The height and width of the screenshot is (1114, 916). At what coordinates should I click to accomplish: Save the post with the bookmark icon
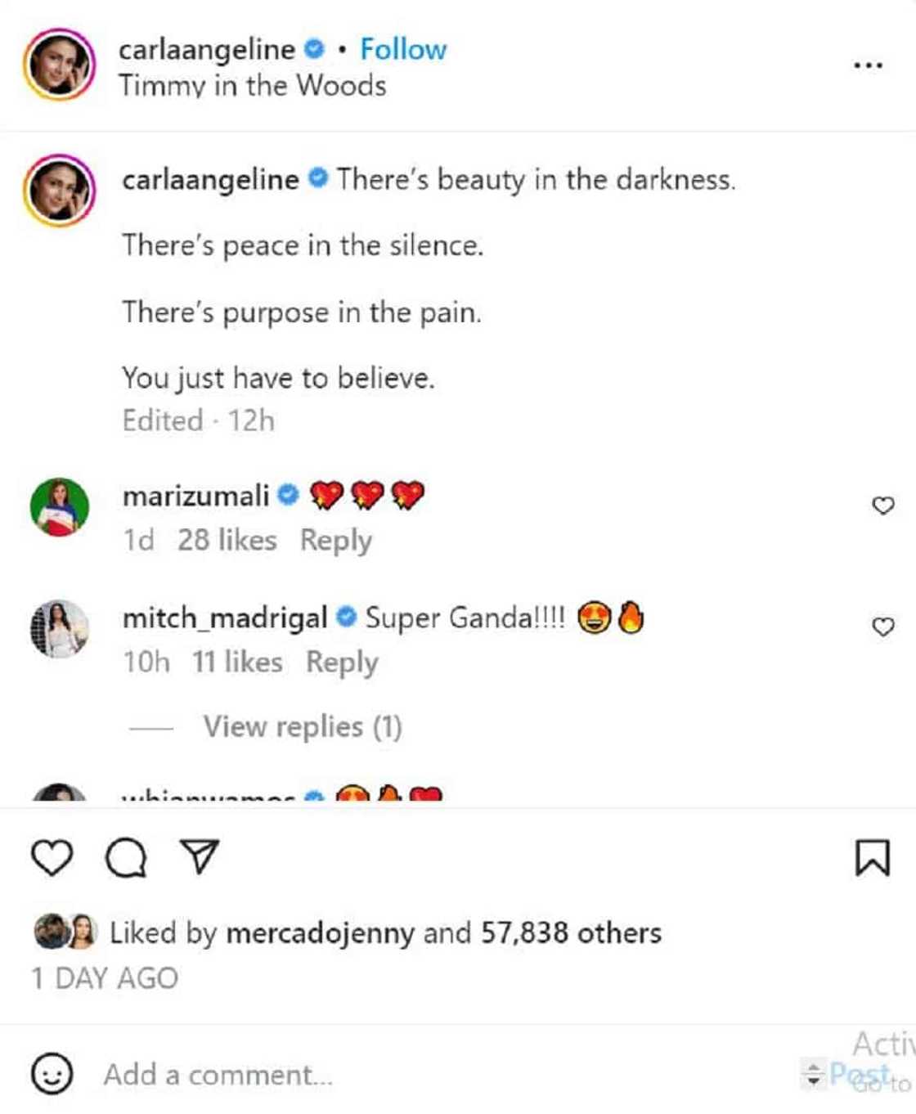(872, 858)
